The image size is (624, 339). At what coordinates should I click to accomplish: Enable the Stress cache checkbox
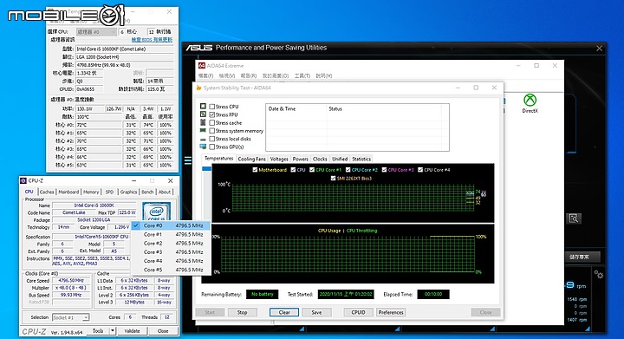pyautogui.click(x=212, y=122)
